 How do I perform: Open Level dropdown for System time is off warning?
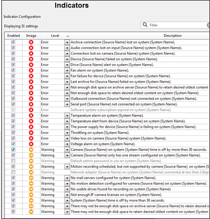[67, 200]
